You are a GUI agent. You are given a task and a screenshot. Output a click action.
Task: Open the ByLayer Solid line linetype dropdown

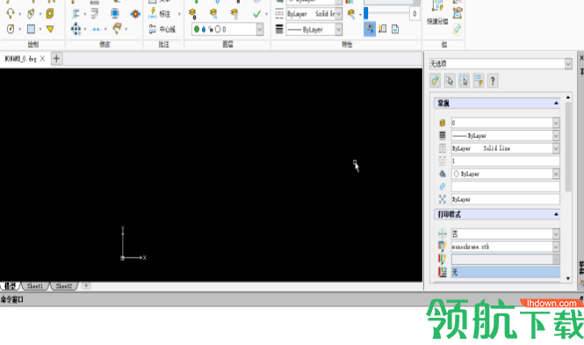pyautogui.click(x=314, y=14)
